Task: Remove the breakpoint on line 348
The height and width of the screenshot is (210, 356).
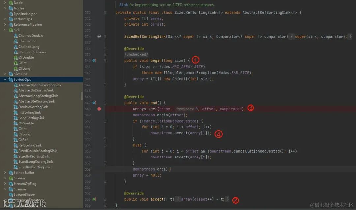Action: 99,109
